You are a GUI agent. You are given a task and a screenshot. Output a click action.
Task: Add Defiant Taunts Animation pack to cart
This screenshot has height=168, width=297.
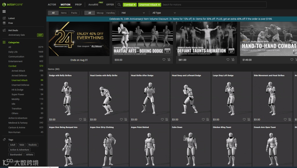[233, 60]
